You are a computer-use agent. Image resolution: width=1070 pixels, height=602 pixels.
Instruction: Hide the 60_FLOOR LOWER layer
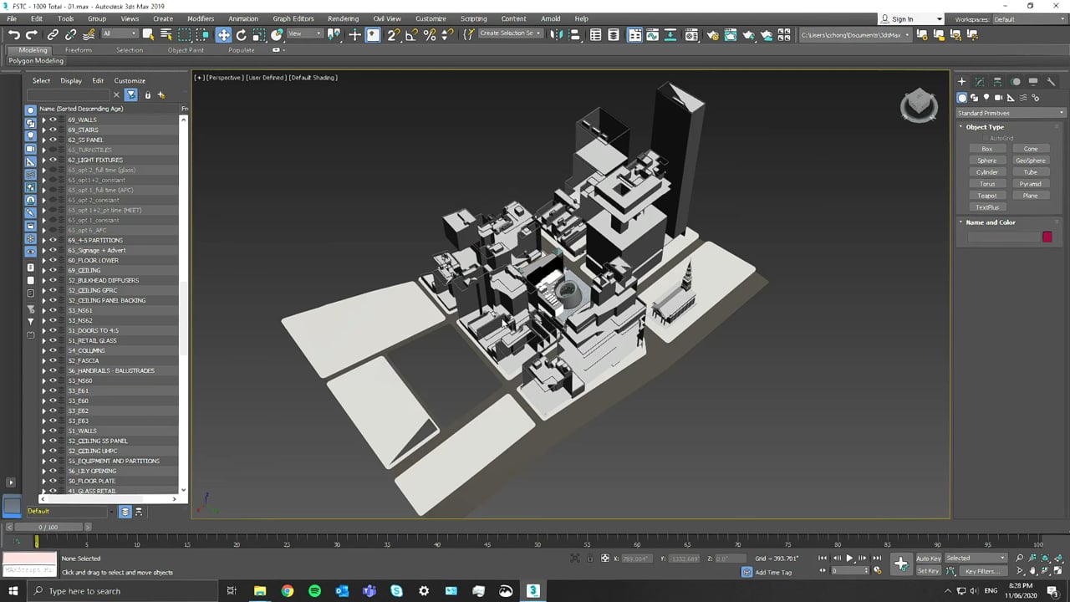click(x=53, y=260)
